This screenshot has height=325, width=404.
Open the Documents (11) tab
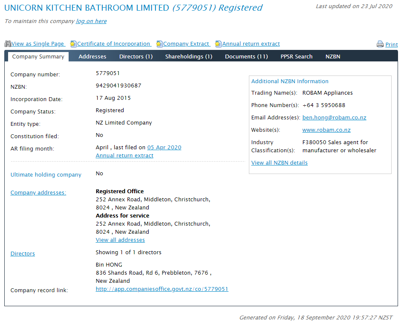coord(246,56)
